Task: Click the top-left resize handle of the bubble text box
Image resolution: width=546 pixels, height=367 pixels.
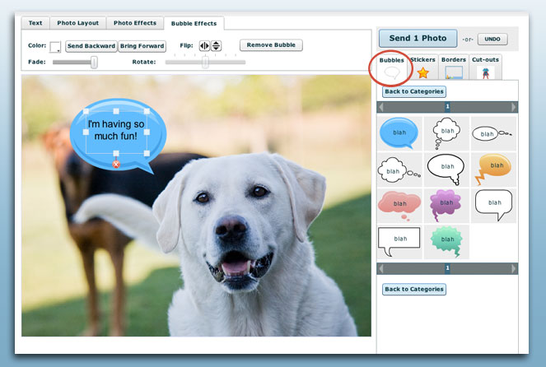Action: pos(86,111)
